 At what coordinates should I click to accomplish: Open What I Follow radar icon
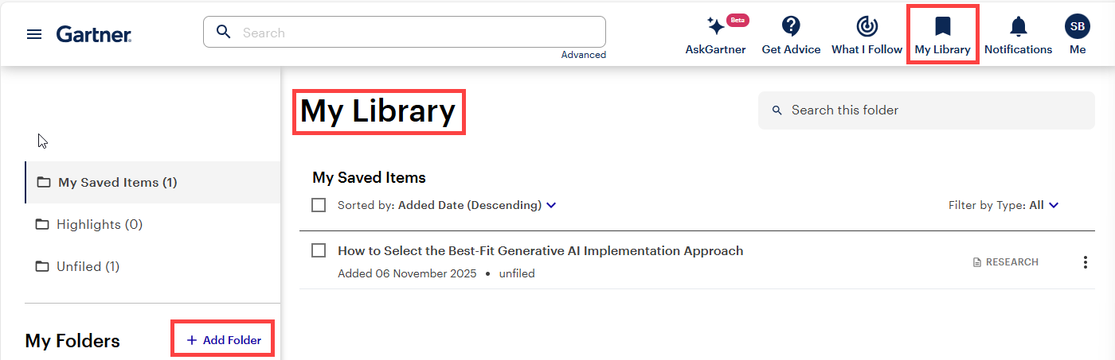tap(867, 27)
